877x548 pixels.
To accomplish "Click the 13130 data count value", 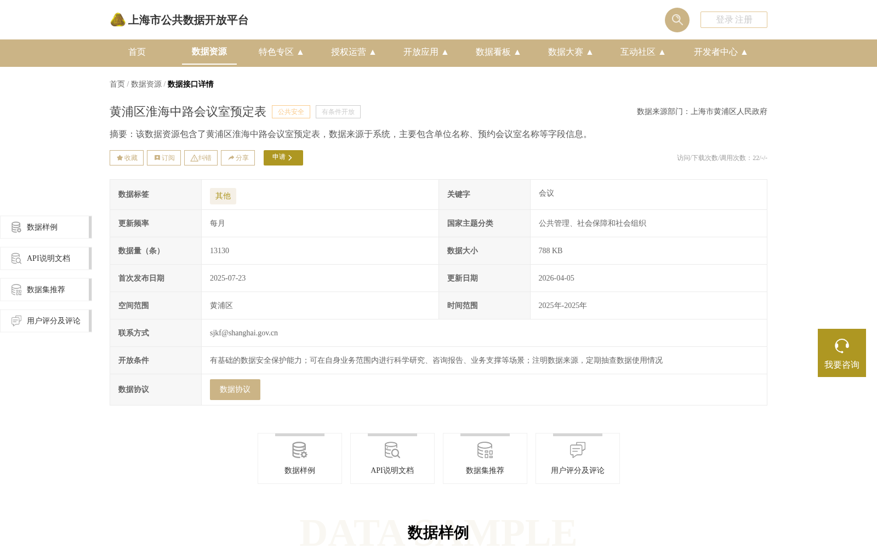I will [x=220, y=251].
